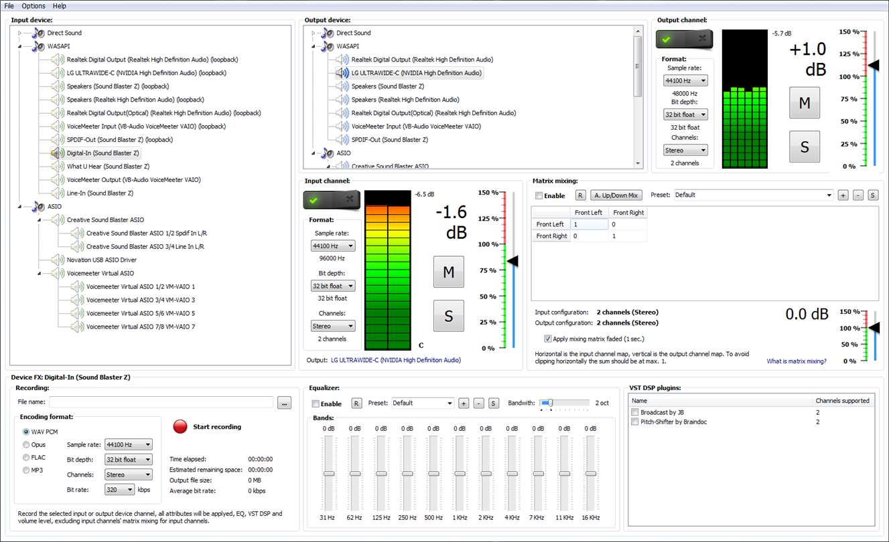
Task: Reset the equalizer with the R button
Action: pyautogui.click(x=356, y=403)
